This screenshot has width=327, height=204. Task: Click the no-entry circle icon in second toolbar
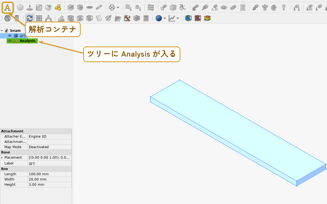pos(7,18)
